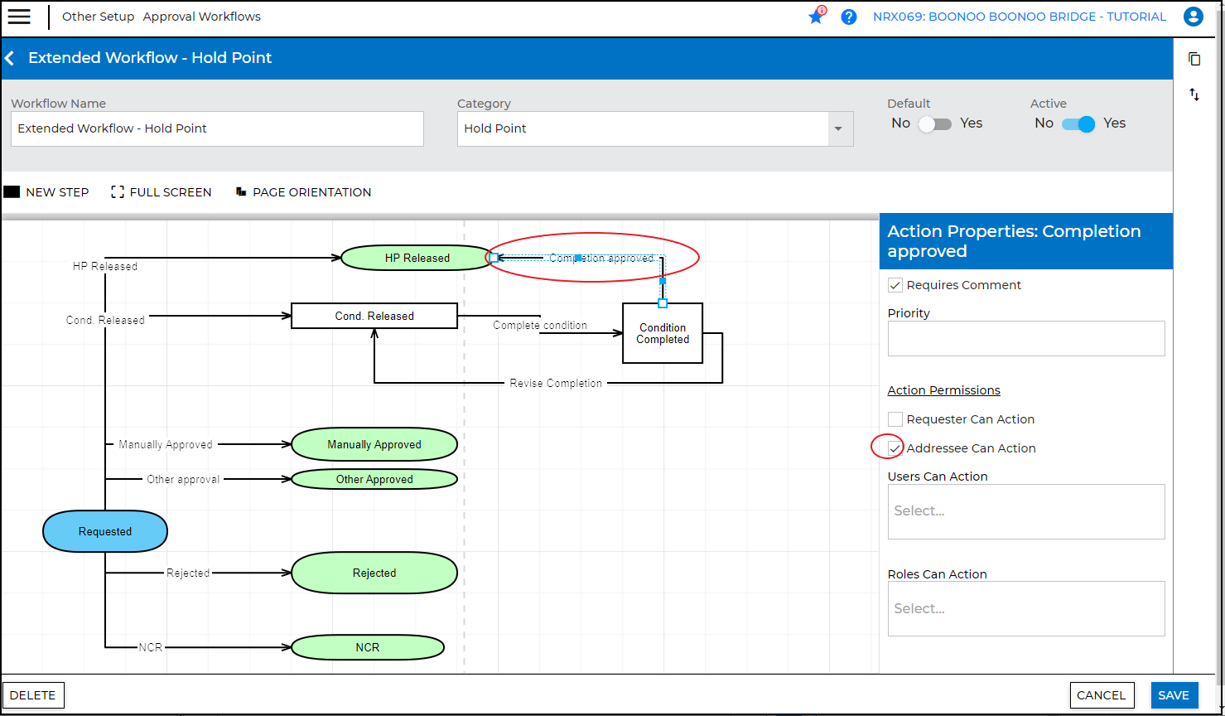This screenshot has height=716, width=1225.
Task: Open the help question mark icon
Action: 848,17
